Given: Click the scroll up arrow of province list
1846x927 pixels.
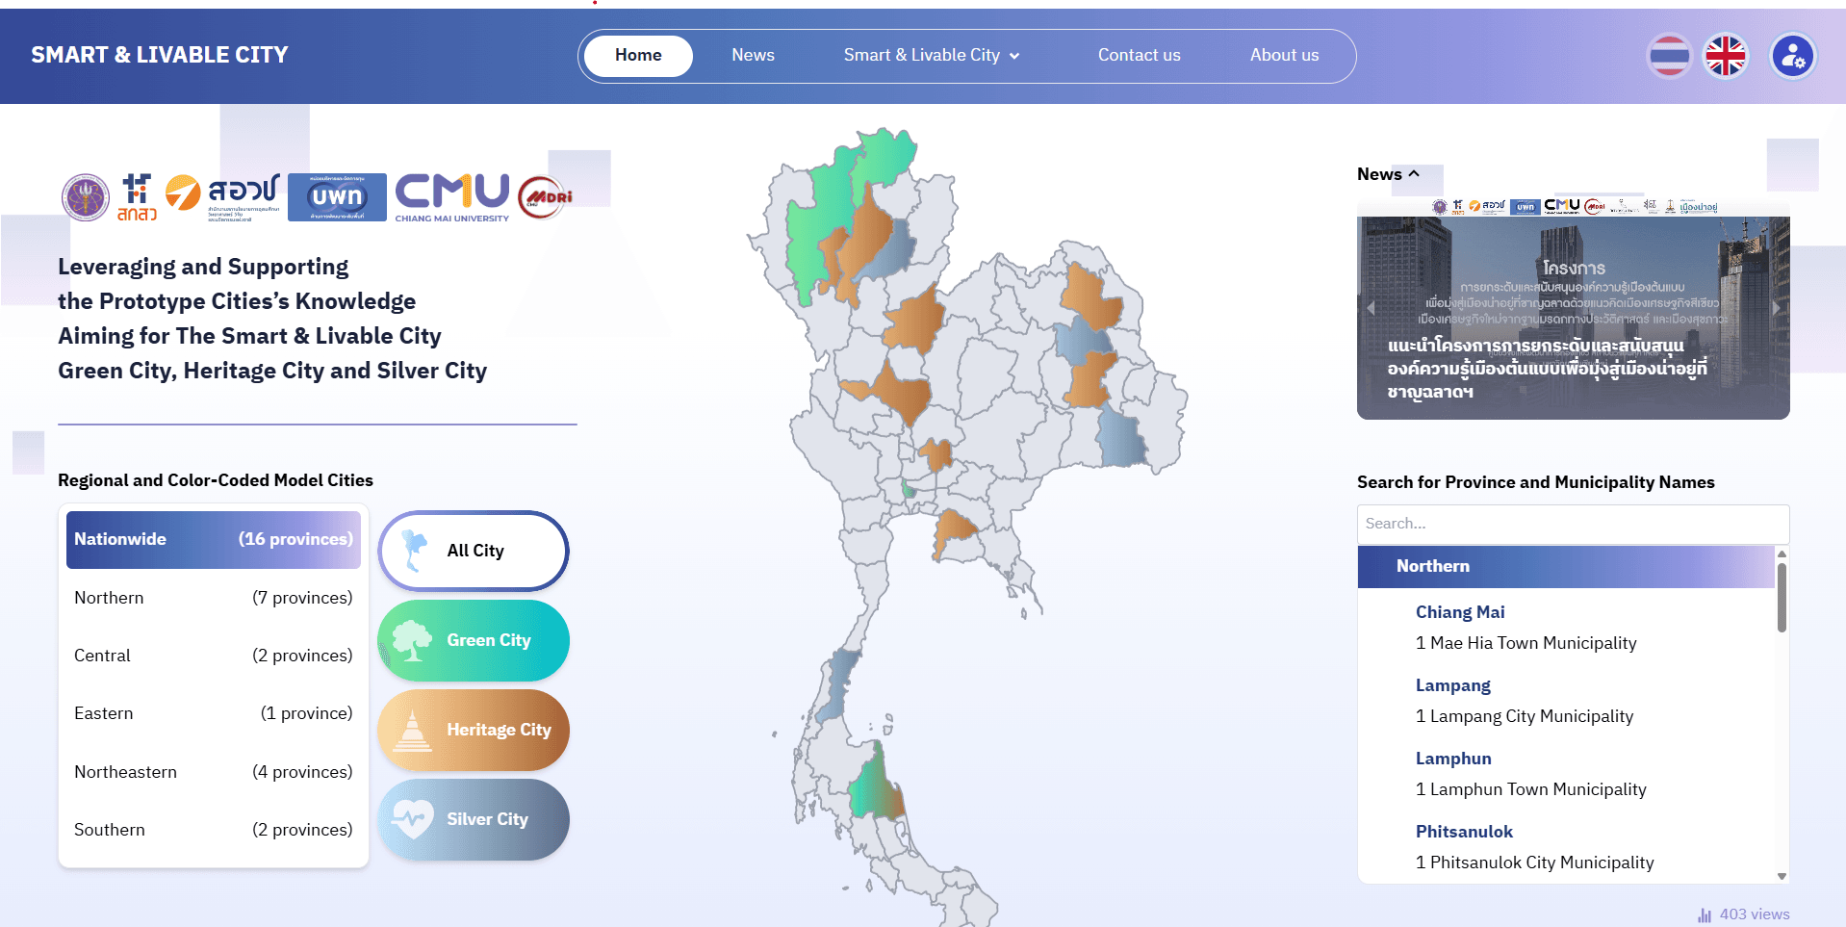Looking at the screenshot, I should click(1782, 554).
